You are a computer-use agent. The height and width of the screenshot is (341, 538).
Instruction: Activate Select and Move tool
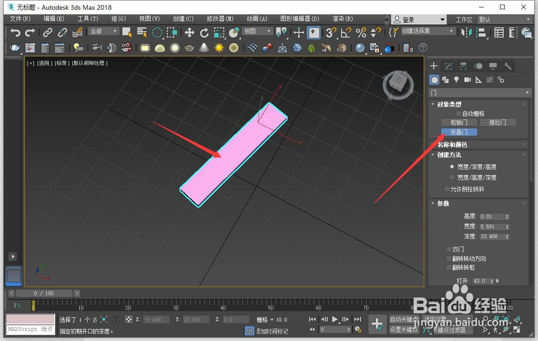click(190, 32)
